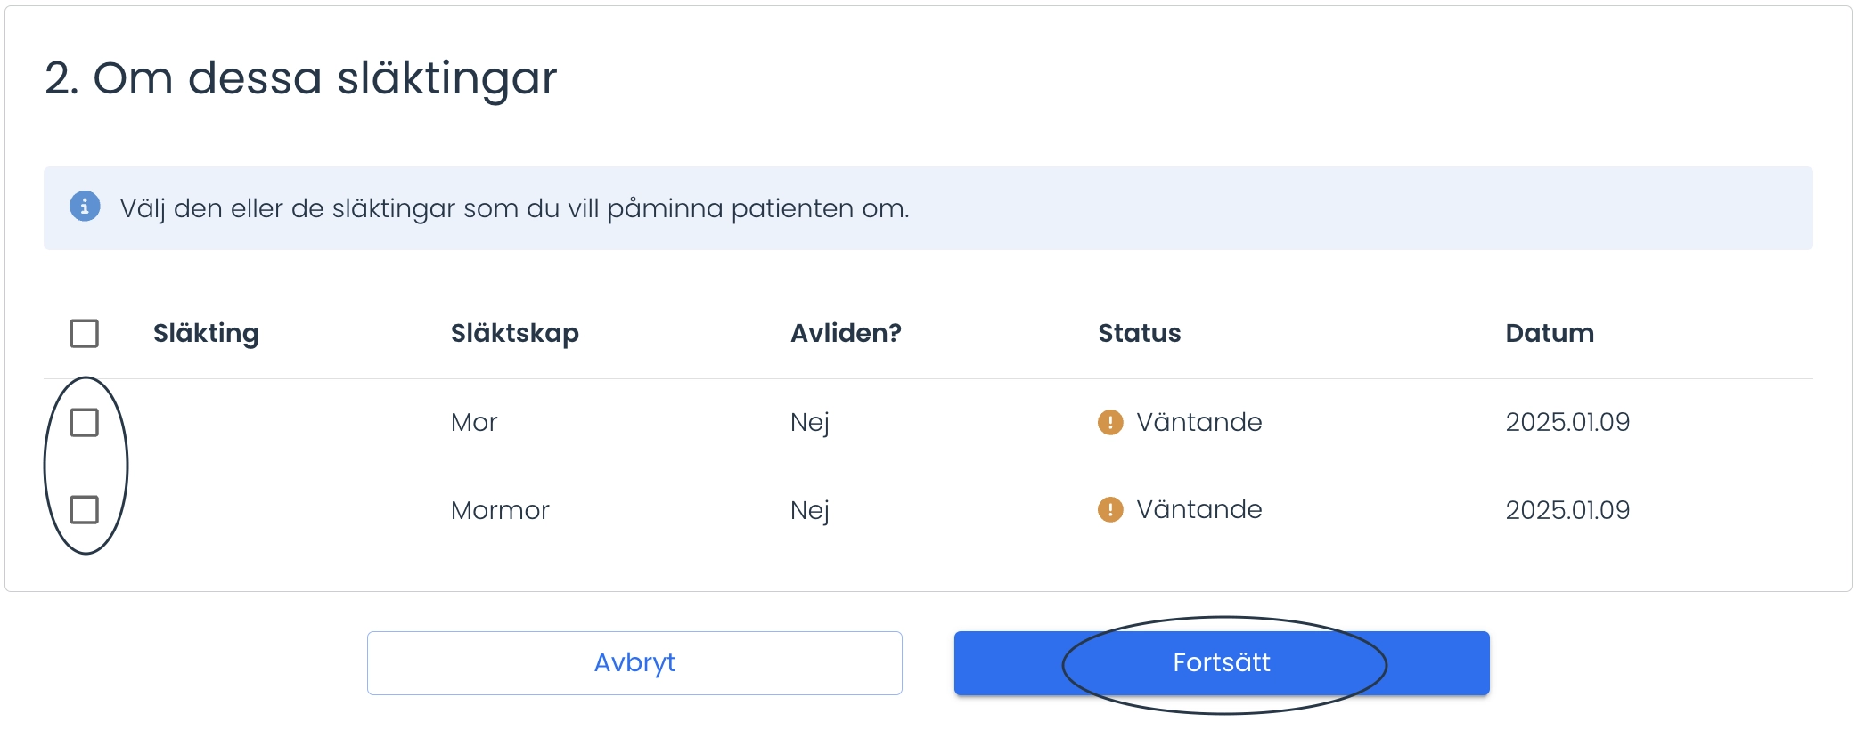Click the Avliden? column header
The width and height of the screenshot is (1857, 730).
(846, 333)
